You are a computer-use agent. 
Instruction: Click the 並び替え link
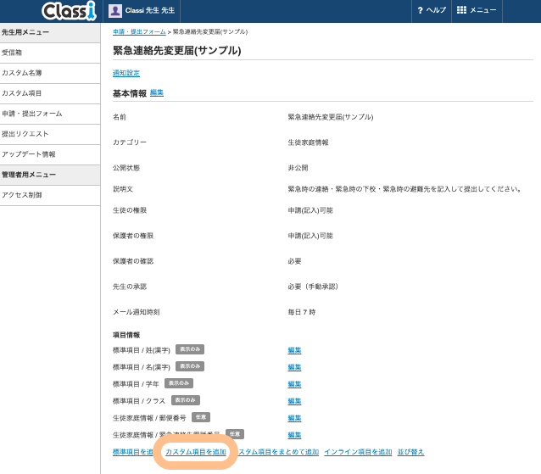pyautogui.click(x=410, y=452)
